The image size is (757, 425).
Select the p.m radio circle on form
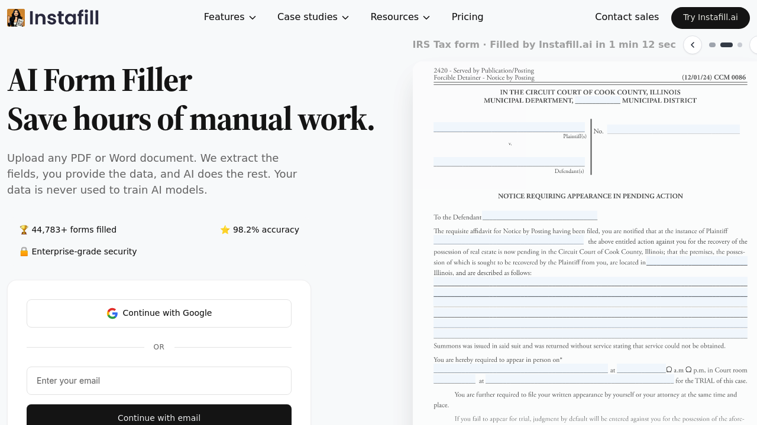coord(688,370)
